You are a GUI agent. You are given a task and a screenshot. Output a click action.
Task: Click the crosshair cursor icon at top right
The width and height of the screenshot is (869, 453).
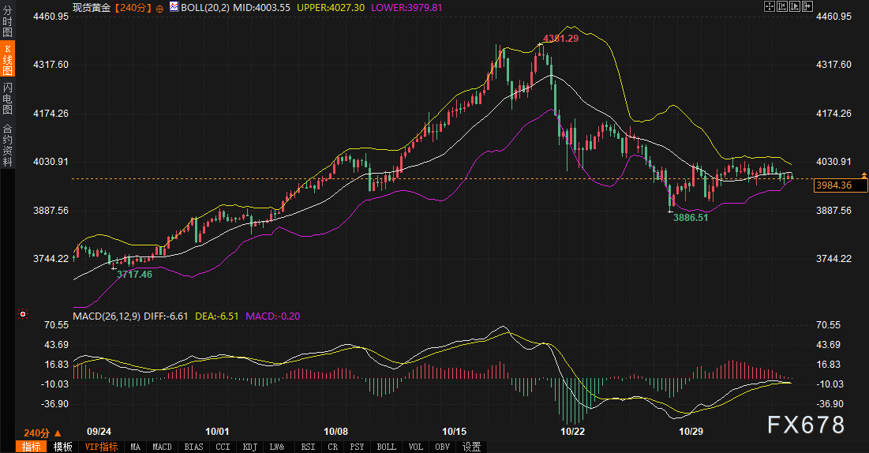point(770,6)
